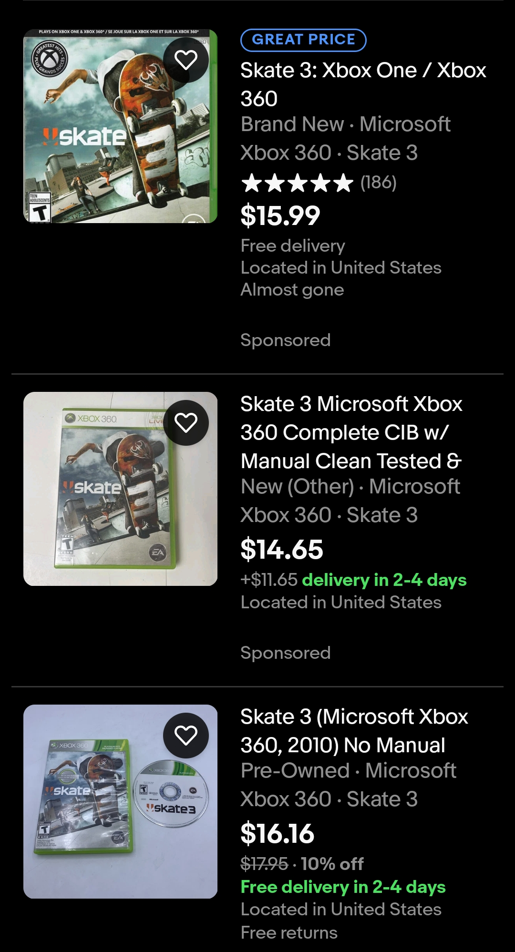This screenshot has width=515, height=952.
Task: Watch the Skate 3 No Manual listing
Action: click(x=186, y=736)
